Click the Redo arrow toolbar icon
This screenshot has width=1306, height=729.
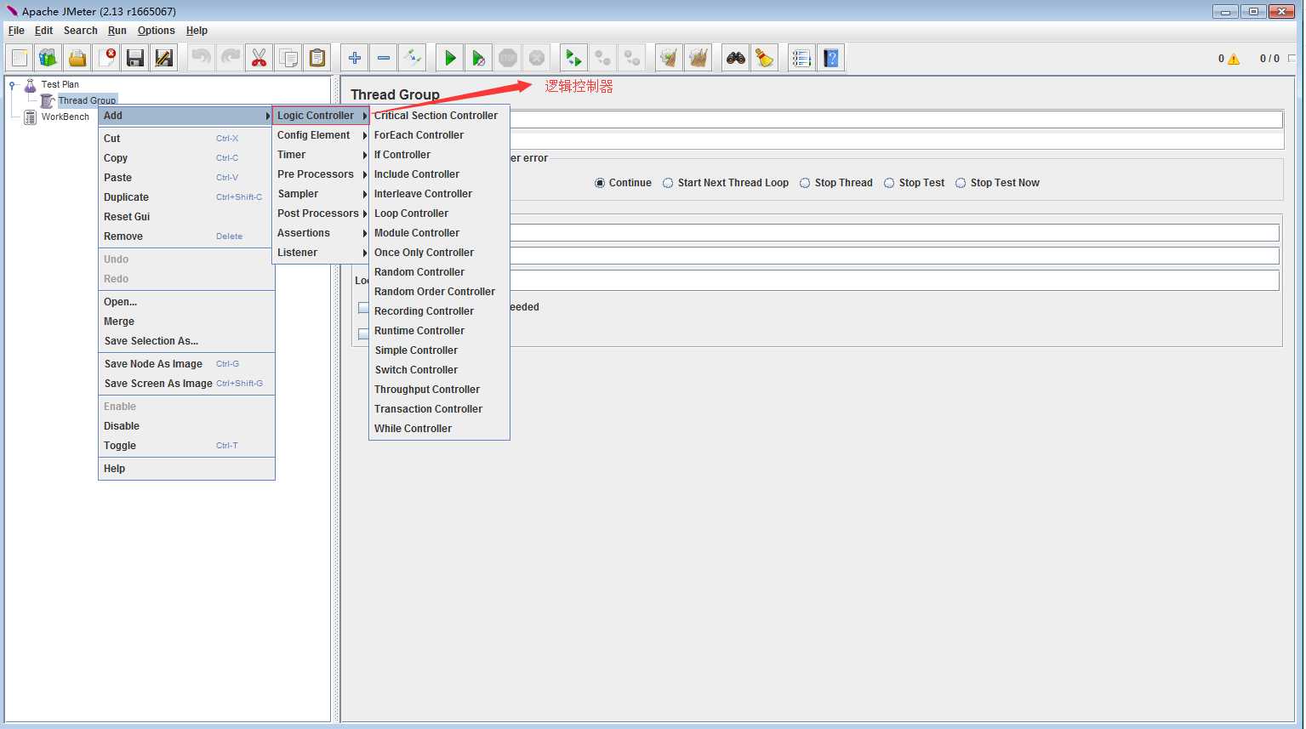[x=231, y=58]
